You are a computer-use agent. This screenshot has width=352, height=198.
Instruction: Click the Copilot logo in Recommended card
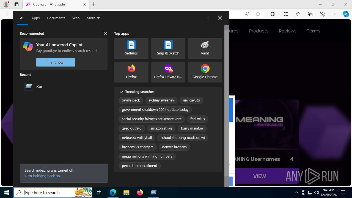28,46
